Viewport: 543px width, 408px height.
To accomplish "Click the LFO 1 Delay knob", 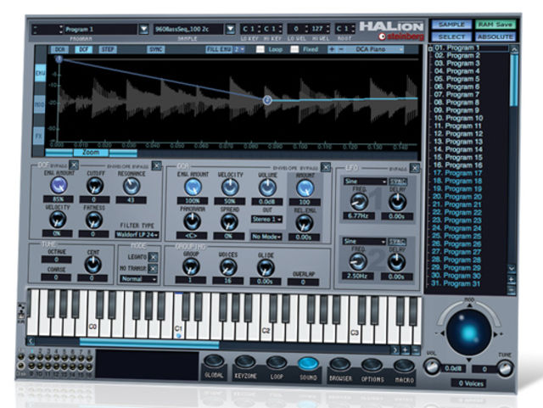I will [397, 202].
